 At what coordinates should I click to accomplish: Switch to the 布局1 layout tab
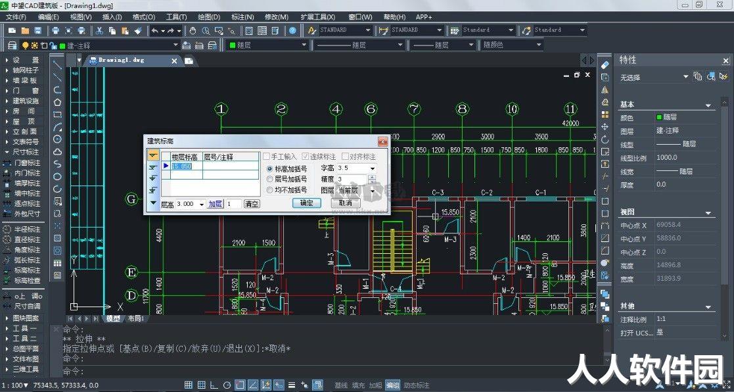[x=136, y=318]
